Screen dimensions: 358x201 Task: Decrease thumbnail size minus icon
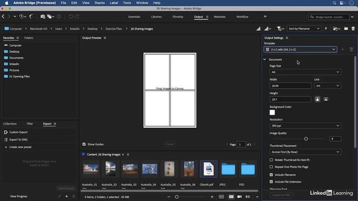click(x=169, y=197)
